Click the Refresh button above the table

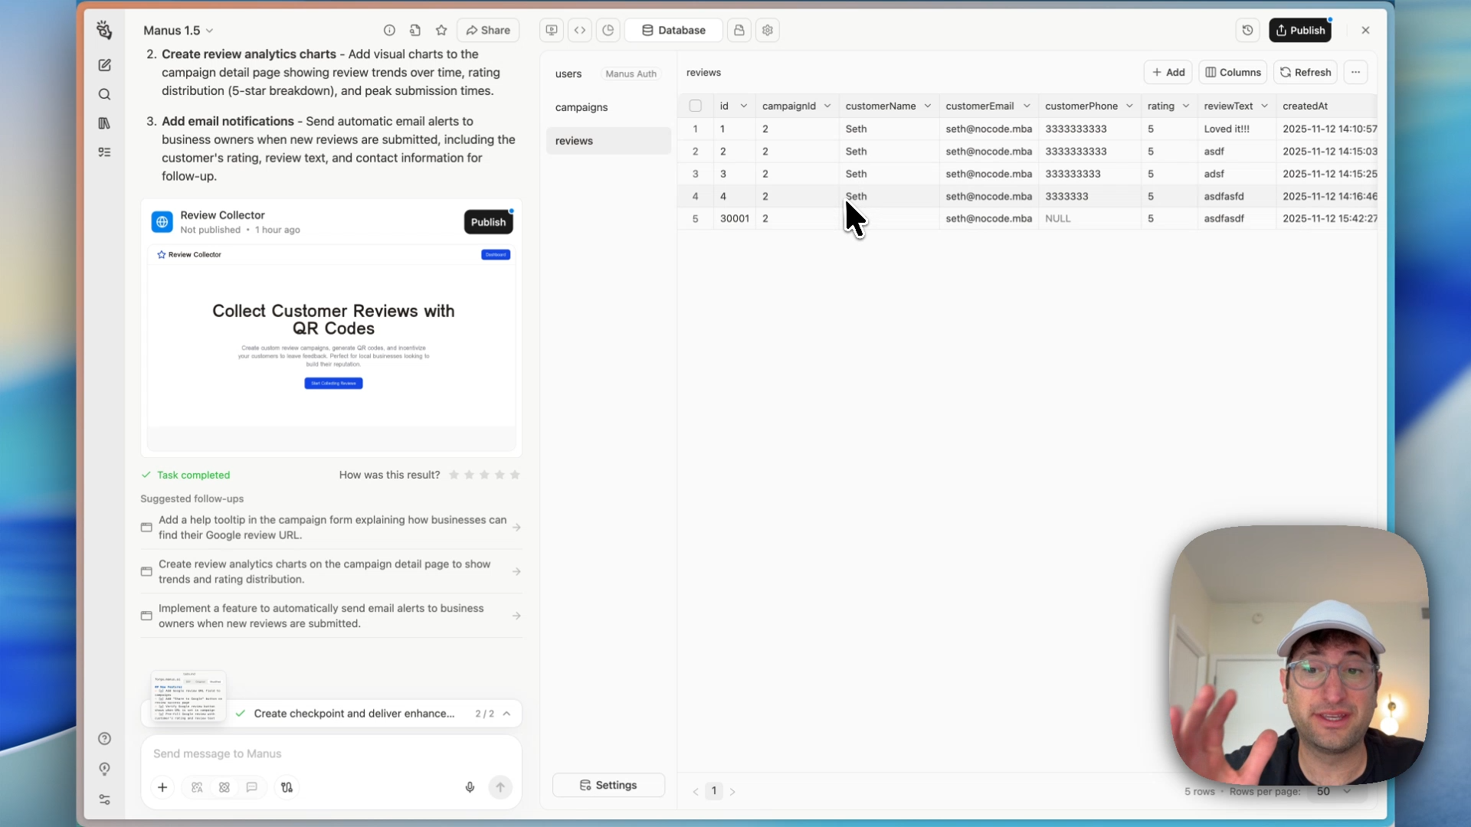tap(1306, 72)
